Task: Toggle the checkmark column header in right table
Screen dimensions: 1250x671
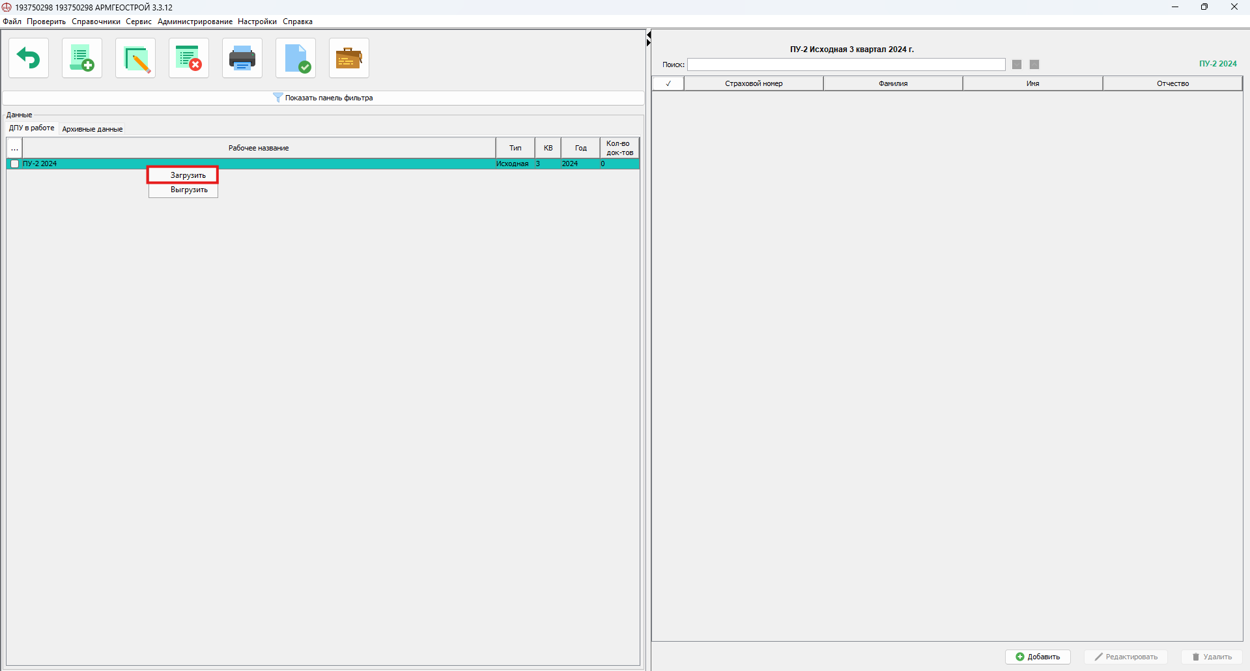Action: (x=668, y=83)
